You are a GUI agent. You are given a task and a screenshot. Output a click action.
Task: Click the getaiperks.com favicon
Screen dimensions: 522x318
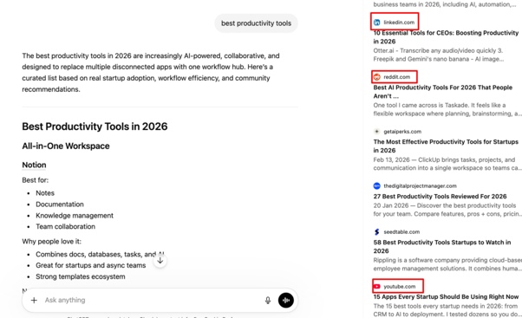coord(377,132)
